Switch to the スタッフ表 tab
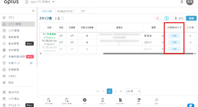198x107 pixels. [x=47, y=11]
